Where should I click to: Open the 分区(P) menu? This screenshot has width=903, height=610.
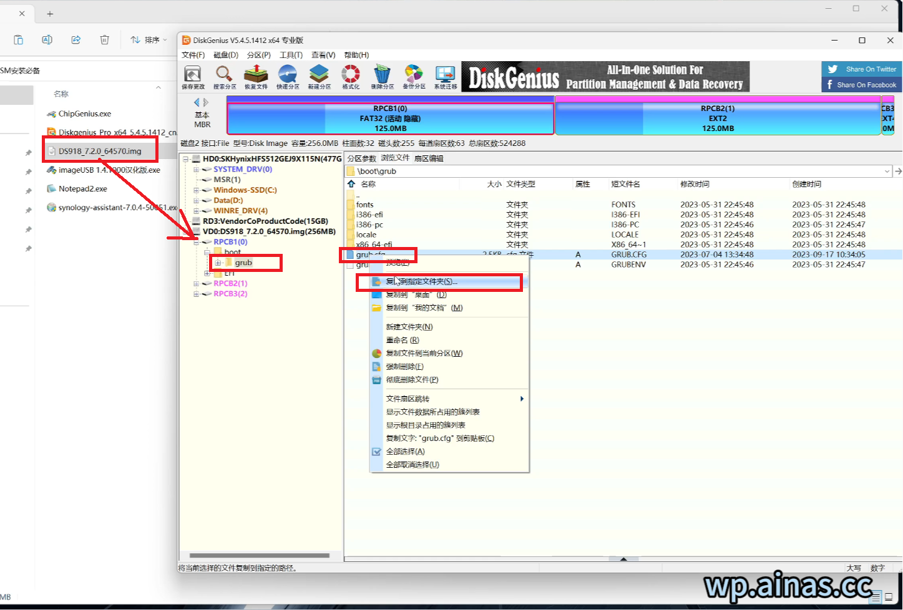(x=259, y=55)
